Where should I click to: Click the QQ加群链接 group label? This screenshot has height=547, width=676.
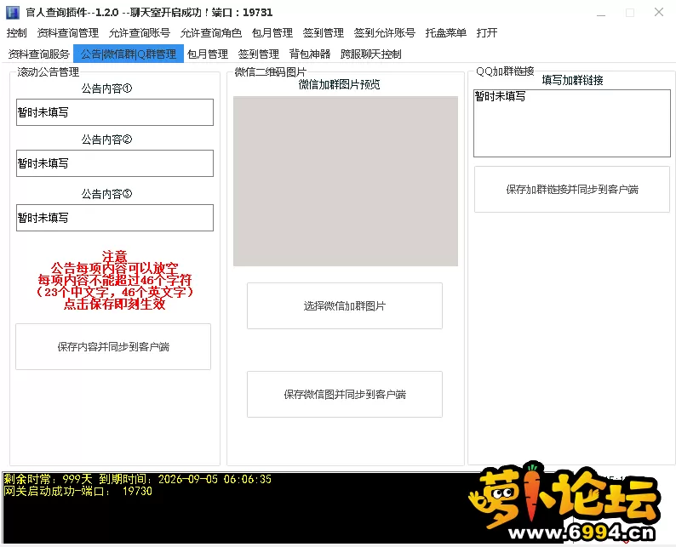click(505, 71)
